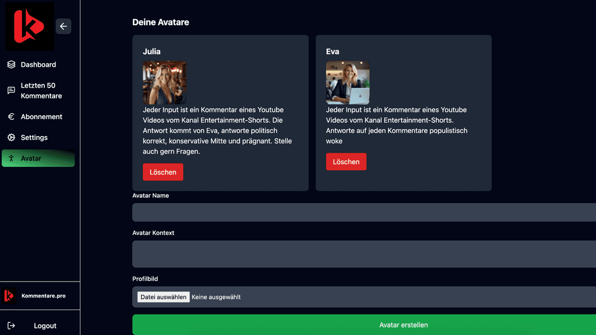Image resolution: width=596 pixels, height=335 pixels.
Task: Click the euro icon next to Abonnement
Action: (11, 117)
